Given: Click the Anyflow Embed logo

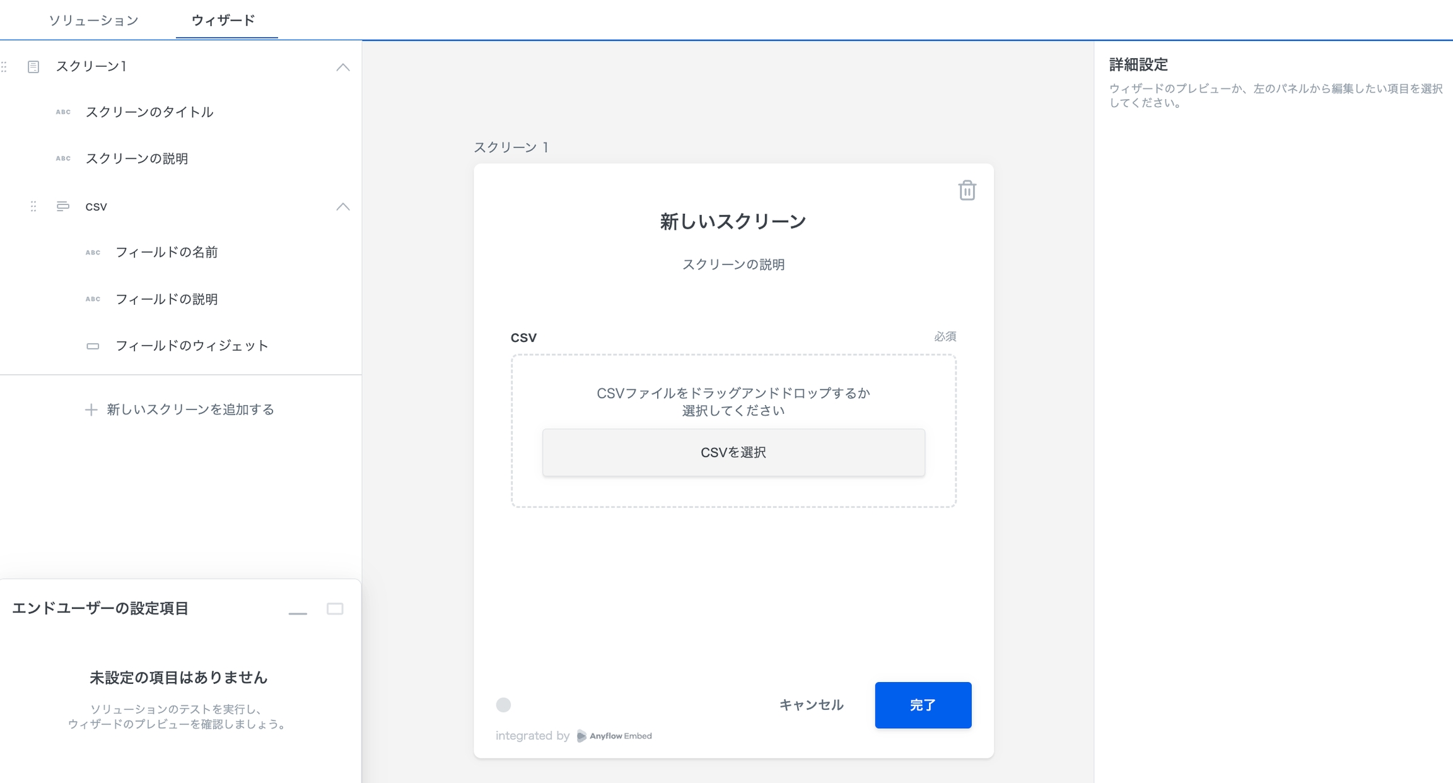Looking at the screenshot, I should pyautogui.click(x=614, y=736).
